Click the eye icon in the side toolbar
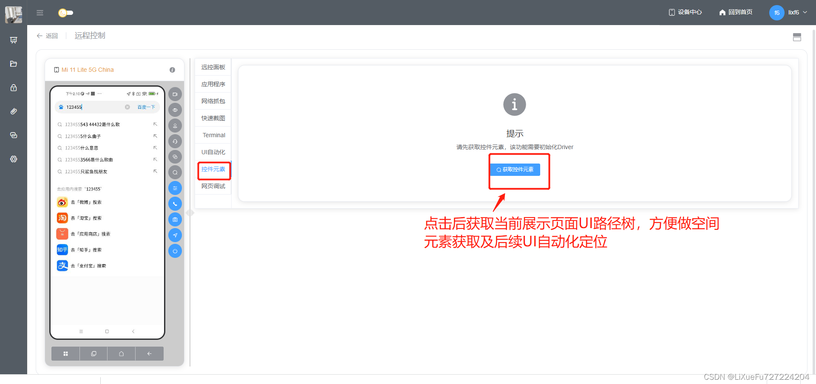The width and height of the screenshot is (816, 384). click(175, 110)
